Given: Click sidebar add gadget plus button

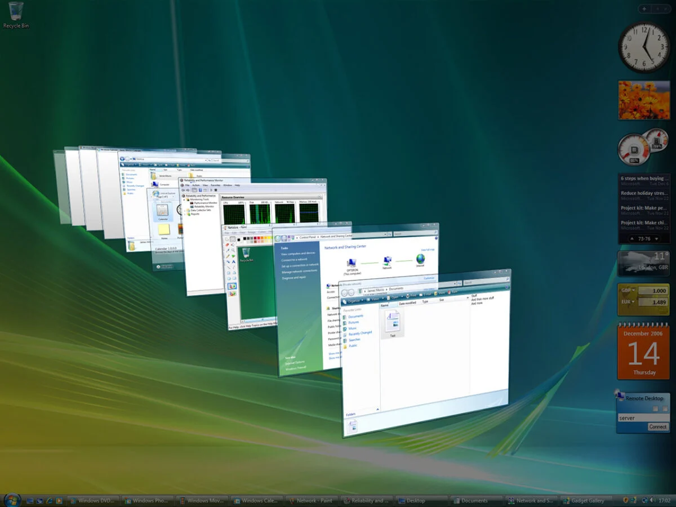Looking at the screenshot, I should click(x=644, y=9).
